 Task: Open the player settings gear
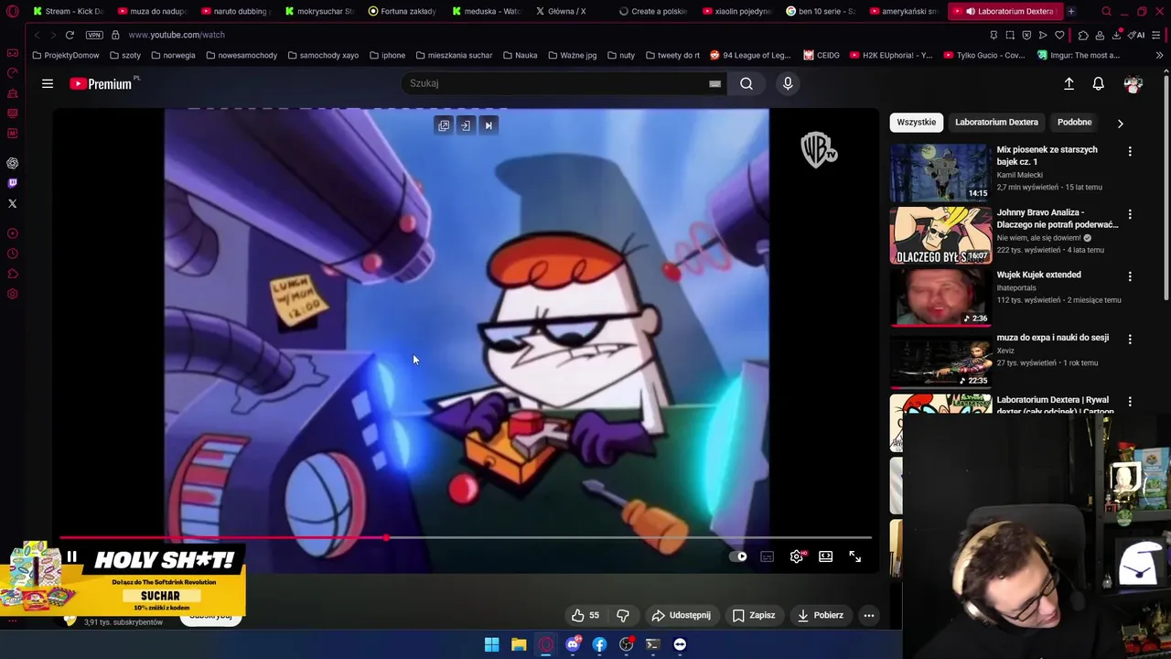click(797, 556)
